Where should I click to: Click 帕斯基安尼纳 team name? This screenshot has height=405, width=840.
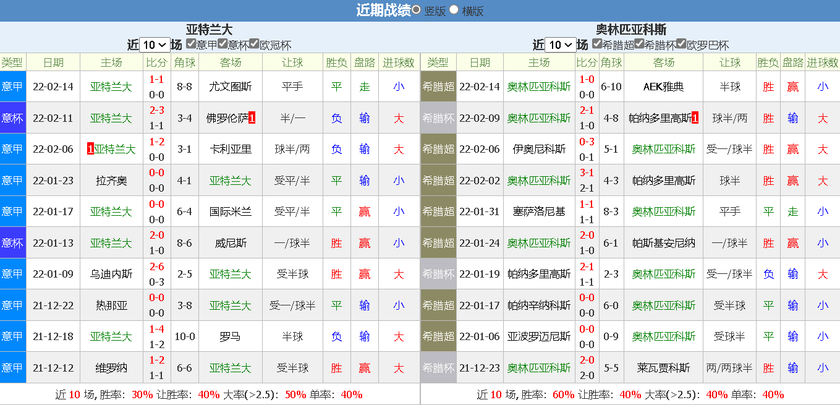click(664, 243)
